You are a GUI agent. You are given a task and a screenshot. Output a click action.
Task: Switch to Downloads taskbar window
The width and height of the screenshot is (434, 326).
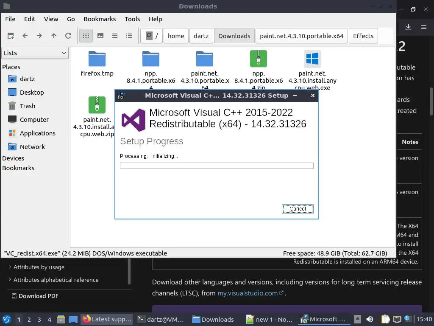pyautogui.click(x=213, y=319)
